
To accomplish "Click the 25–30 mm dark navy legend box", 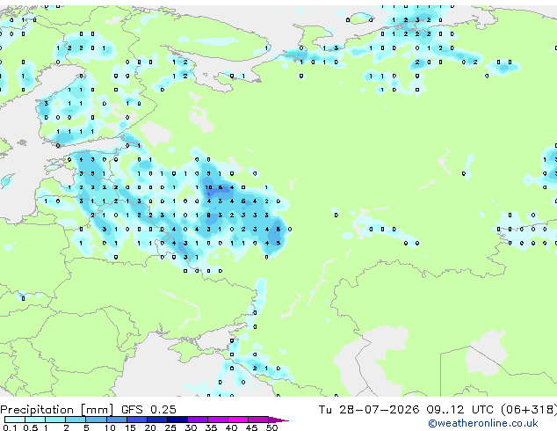I will click(x=177, y=420).
